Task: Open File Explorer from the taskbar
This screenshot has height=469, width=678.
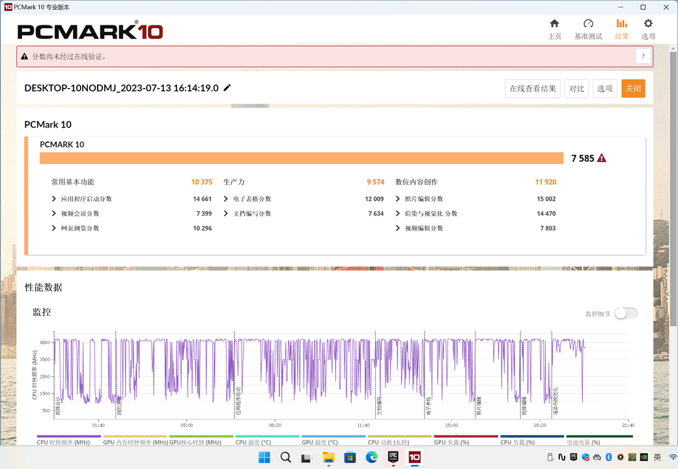Action: coord(329,457)
